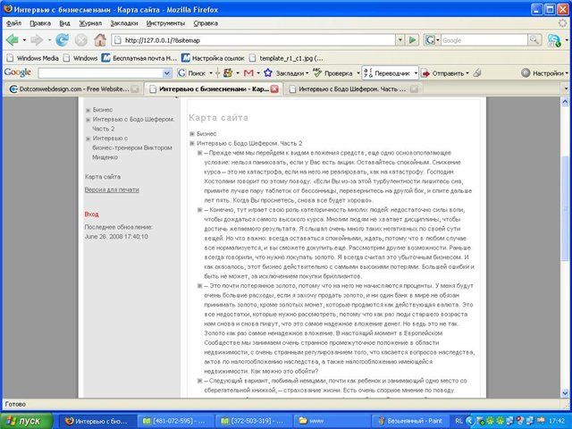Open the address bar history dropdown
The height and width of the screenshot is (429, 572).
400,39
